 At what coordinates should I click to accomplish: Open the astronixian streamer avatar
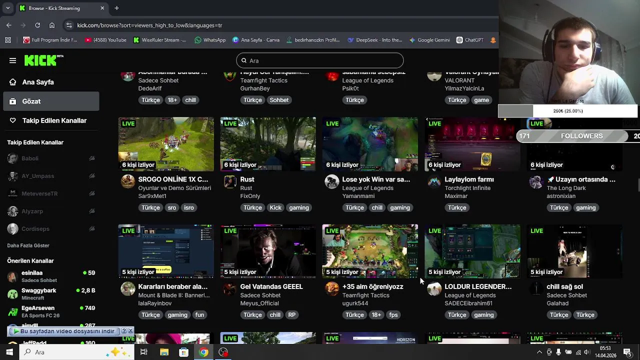tap(536, 181)
